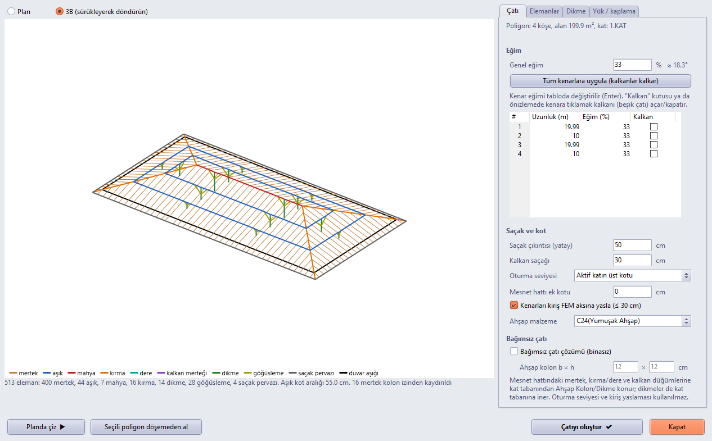Click the Genel eğim input field

[x=632, y=65]
